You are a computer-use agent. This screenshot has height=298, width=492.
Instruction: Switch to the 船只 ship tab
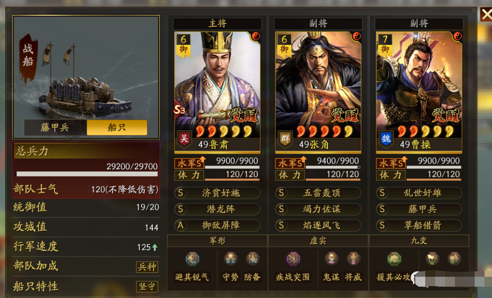[x=117, y=128]
